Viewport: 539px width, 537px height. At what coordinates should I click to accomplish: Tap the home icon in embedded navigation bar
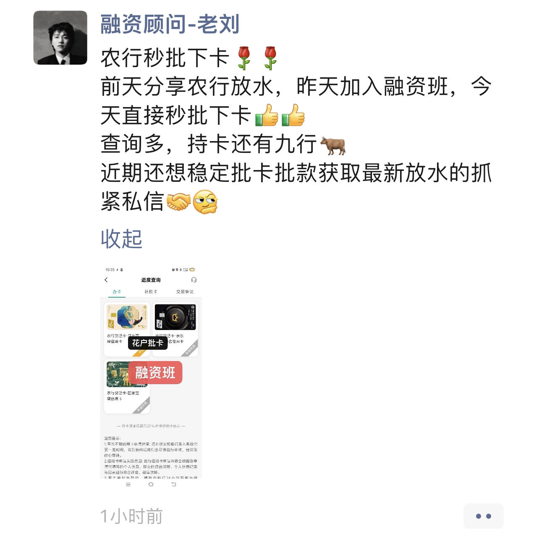pyautogui.click(x=151, y=485)
